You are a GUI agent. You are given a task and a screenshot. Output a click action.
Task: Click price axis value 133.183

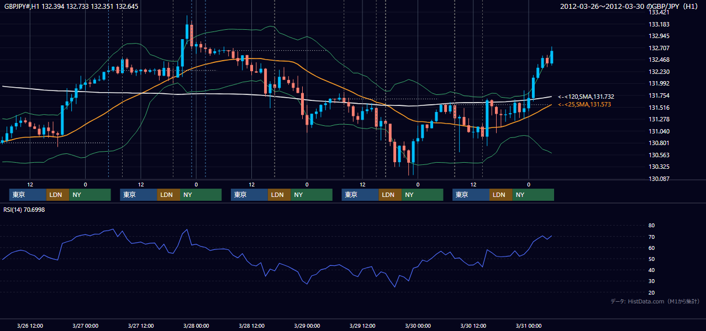click(659, 25)
